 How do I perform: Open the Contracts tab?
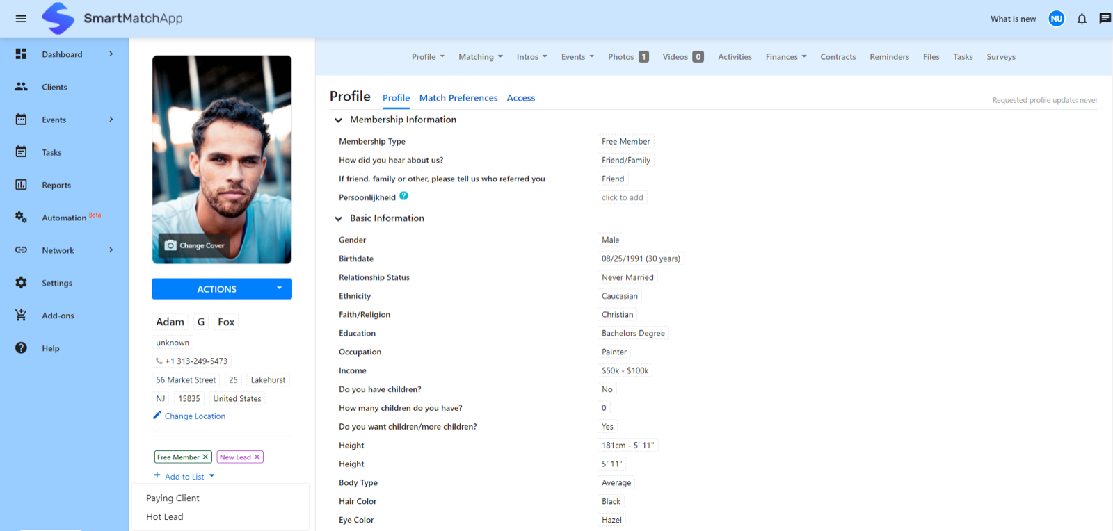pos(838,57)
